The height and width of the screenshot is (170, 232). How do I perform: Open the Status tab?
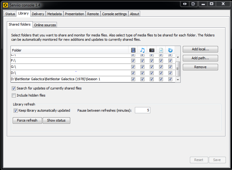coord(10,14)
